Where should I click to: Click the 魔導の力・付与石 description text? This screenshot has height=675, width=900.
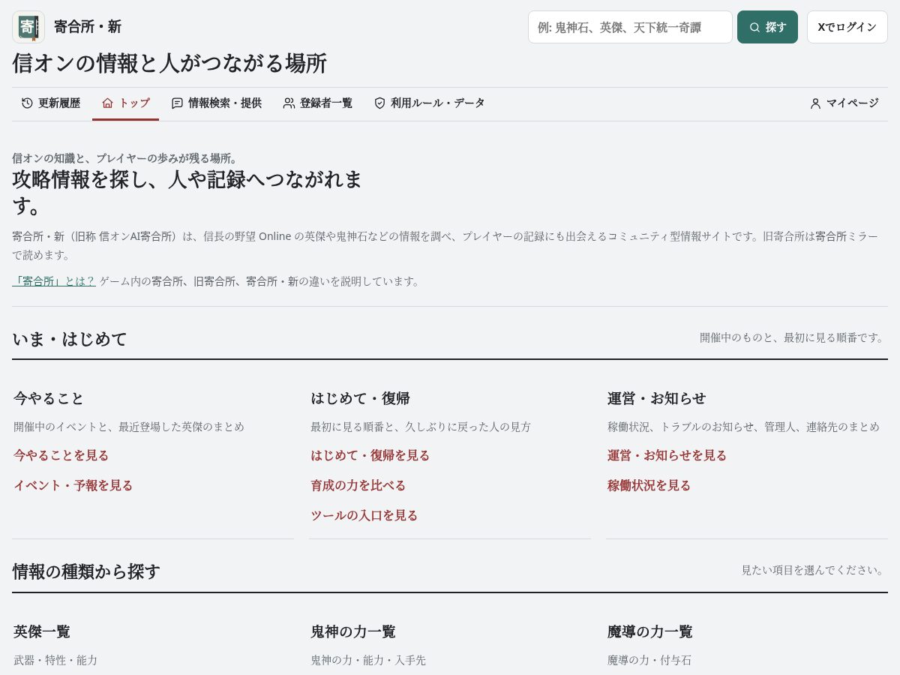click(x=649, y=660)
